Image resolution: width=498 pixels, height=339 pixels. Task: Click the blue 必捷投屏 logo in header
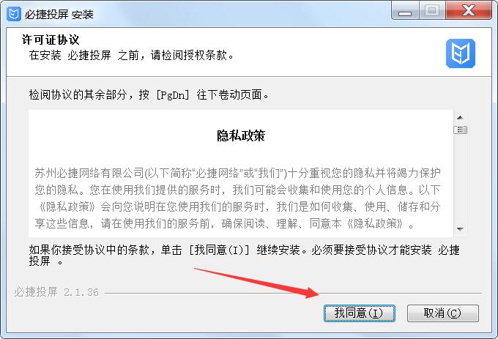click(460, 53)
